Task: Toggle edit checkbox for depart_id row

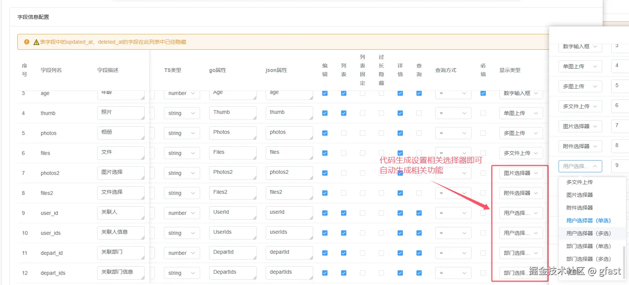Action: point(325,253)
